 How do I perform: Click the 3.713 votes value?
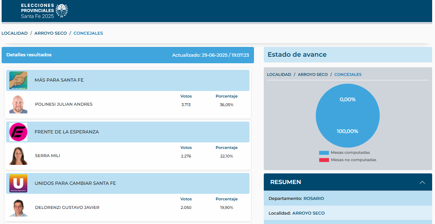click(x=186, y=104)
